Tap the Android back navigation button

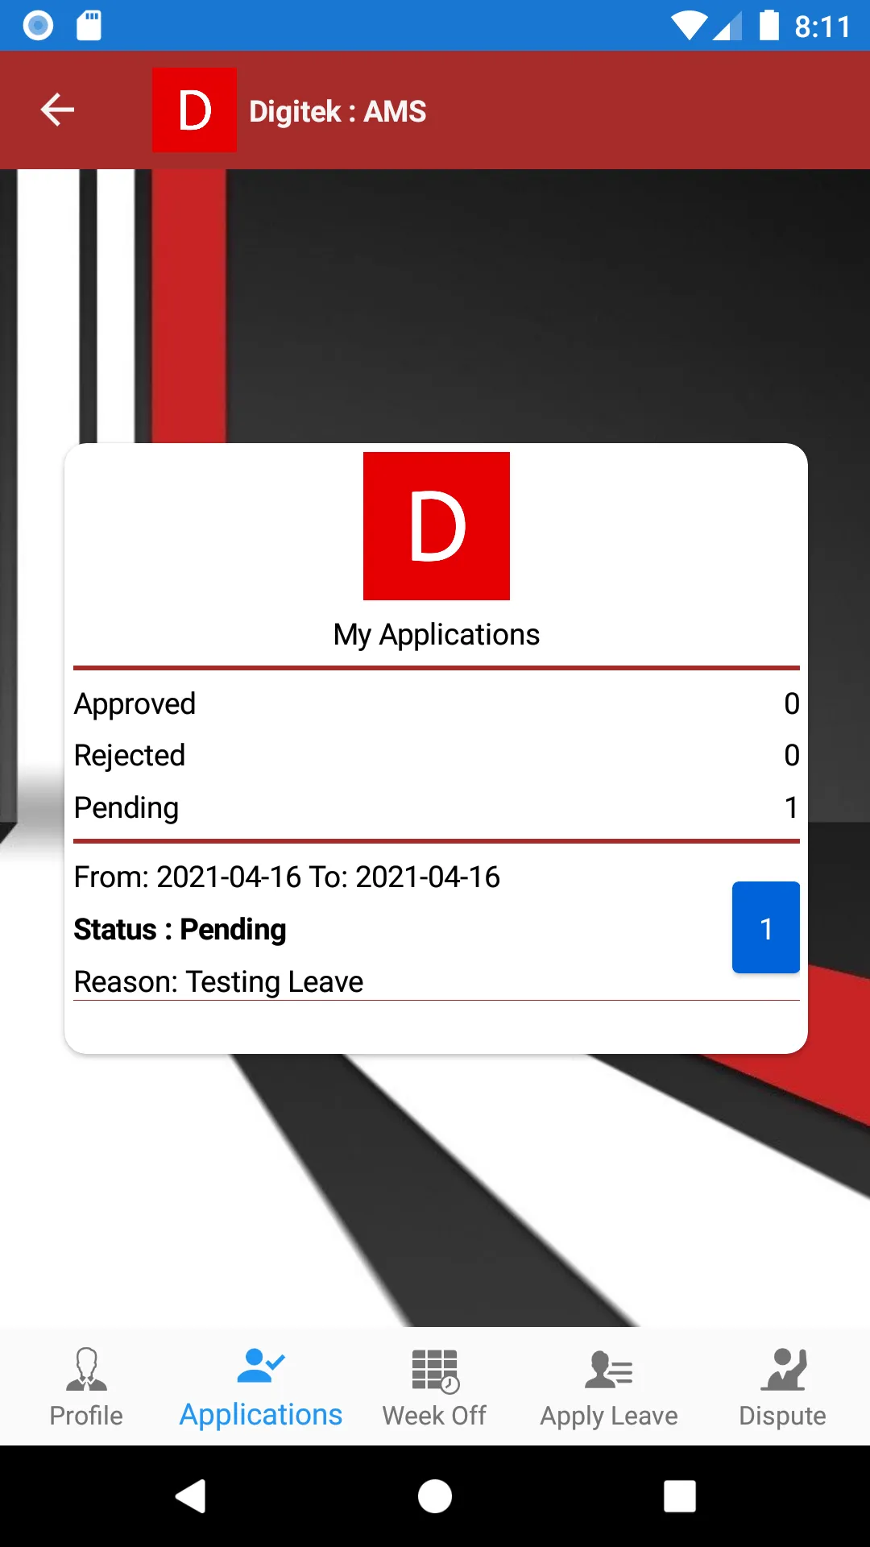191,1496
